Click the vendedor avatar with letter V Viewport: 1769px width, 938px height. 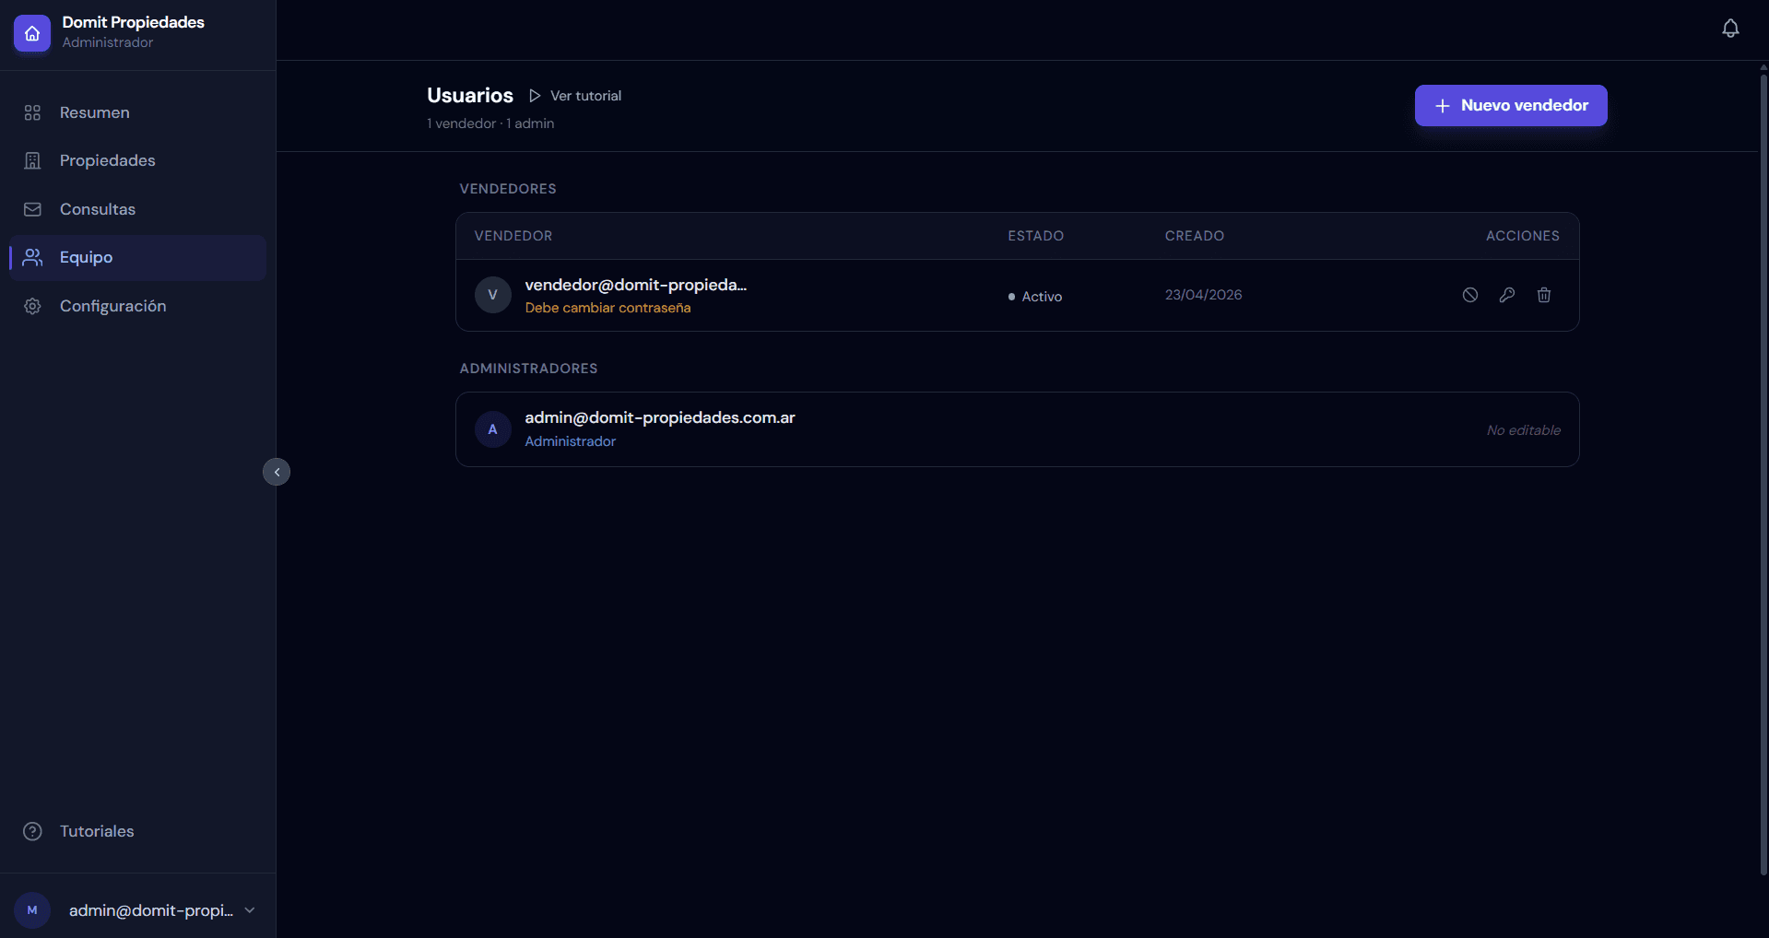pyautogui.click(x=493, y=295)
